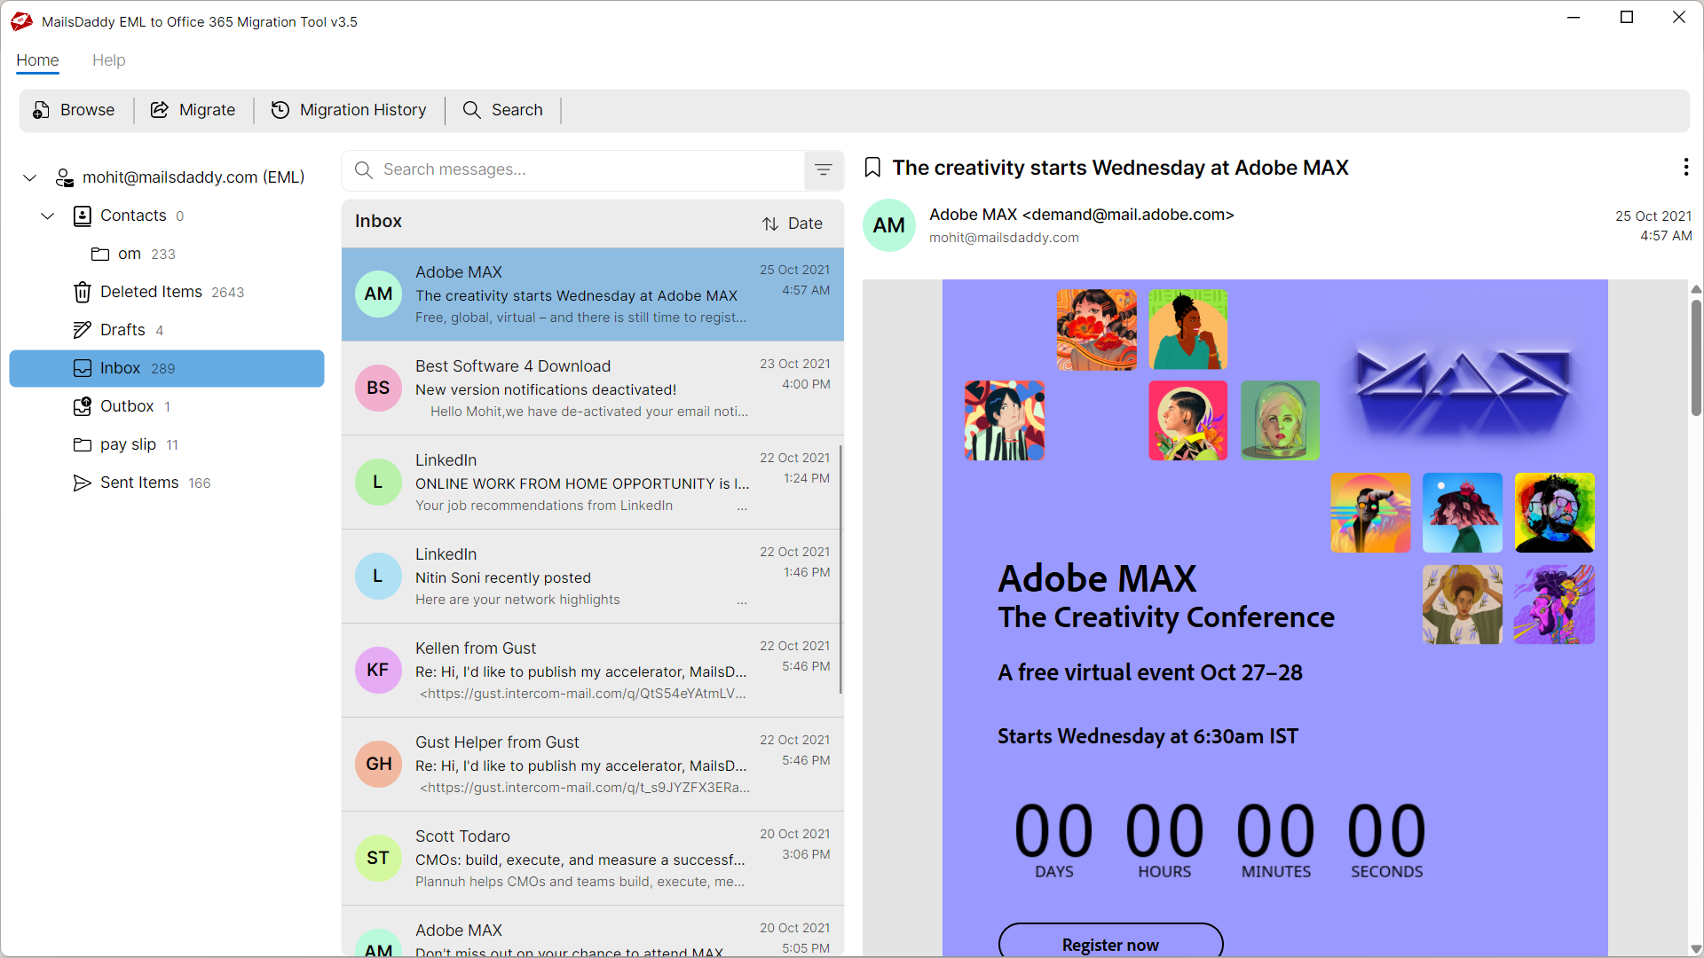Image resolution: width=1704 pixels, height=958 pixels.
Task: Select the Outbox folder
Action: (x=167, y=406)
